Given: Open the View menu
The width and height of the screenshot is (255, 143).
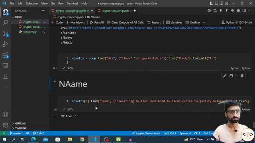Looking at the screenshot, I should click(44, 4).
